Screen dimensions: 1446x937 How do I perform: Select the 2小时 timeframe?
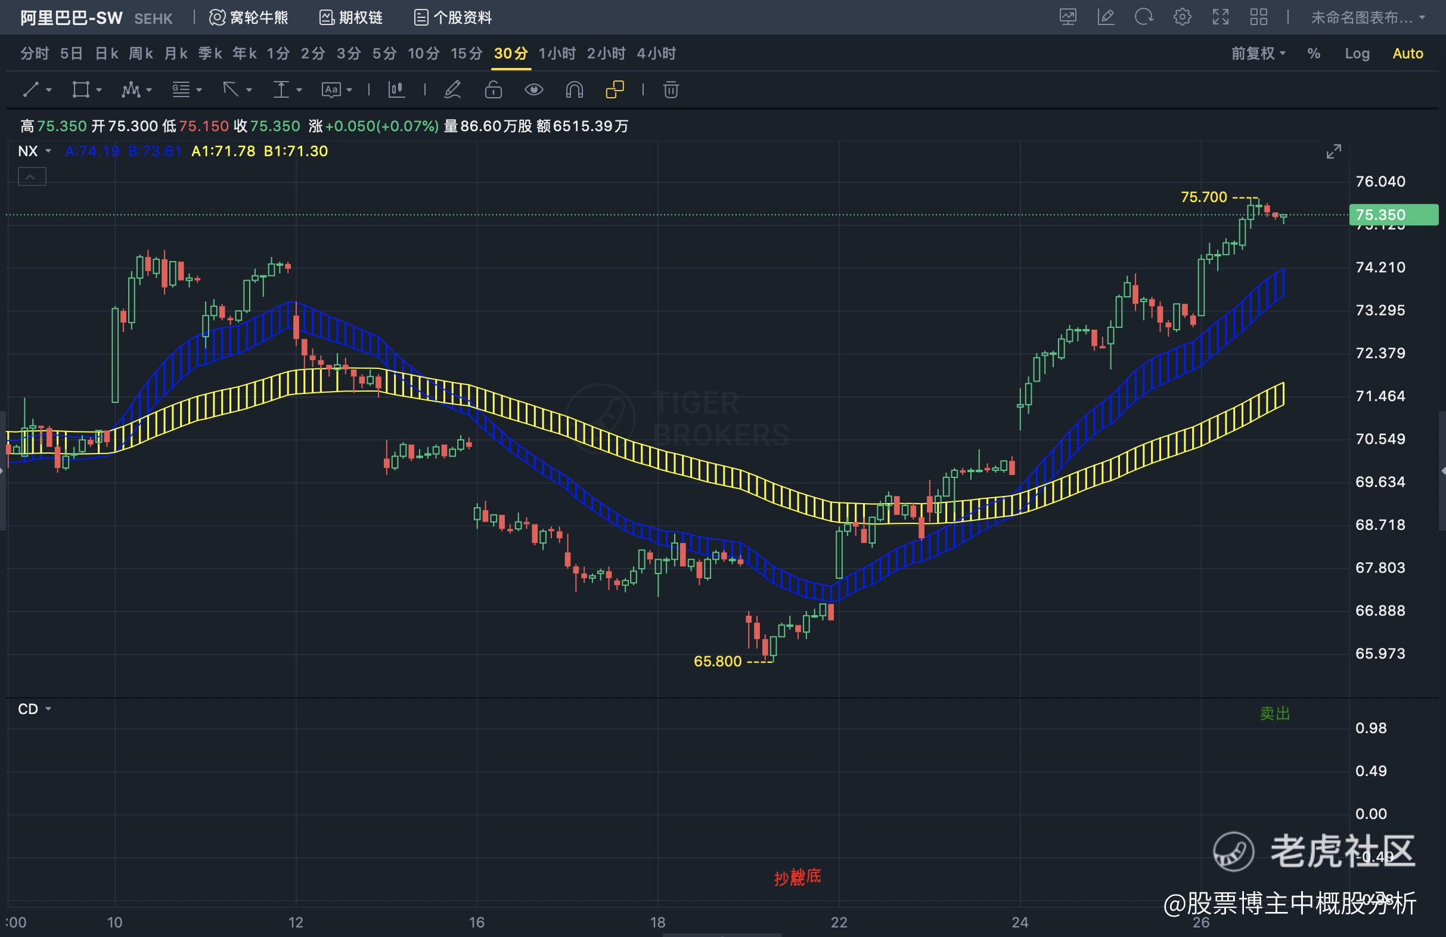(x=606, y=54)
